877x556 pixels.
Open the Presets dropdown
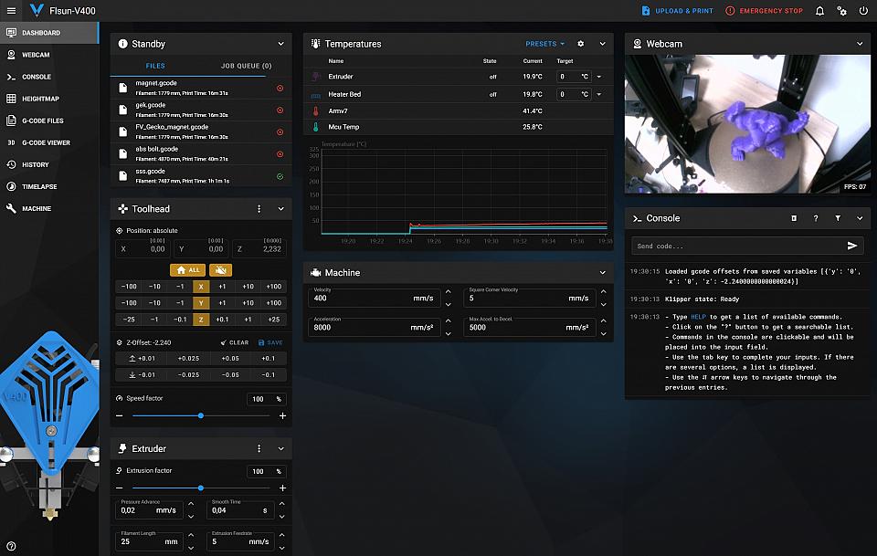(x=544, y=44)
